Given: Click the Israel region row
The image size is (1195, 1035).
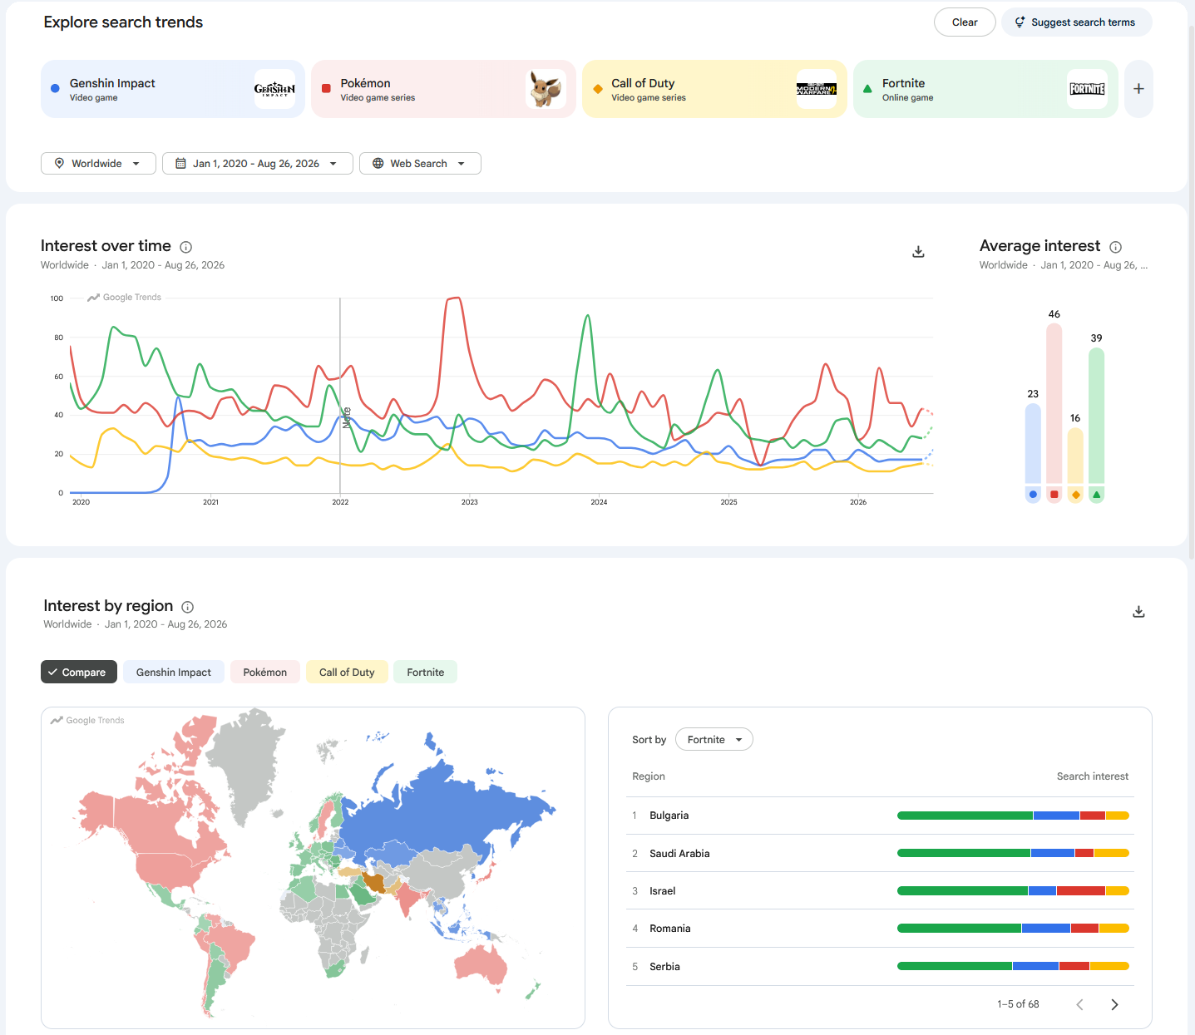Looking at the screenshot, I should click(880, 891).
